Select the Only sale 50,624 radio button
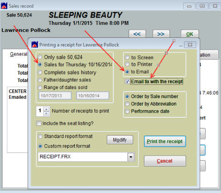The image size is (221, 193). tap(40, 57)
